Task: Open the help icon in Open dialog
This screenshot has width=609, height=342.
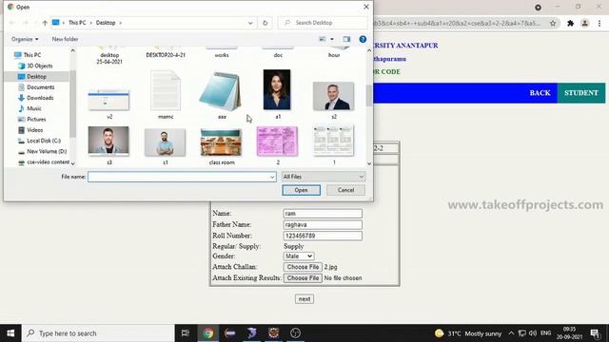Action: tap(363, 39)
